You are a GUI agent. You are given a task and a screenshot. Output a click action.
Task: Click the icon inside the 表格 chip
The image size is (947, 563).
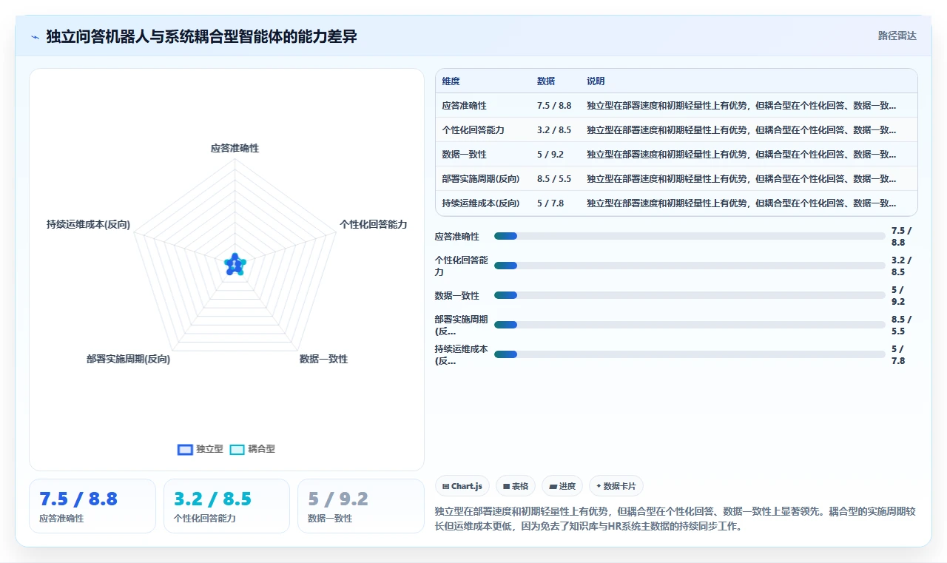point(506,486)
